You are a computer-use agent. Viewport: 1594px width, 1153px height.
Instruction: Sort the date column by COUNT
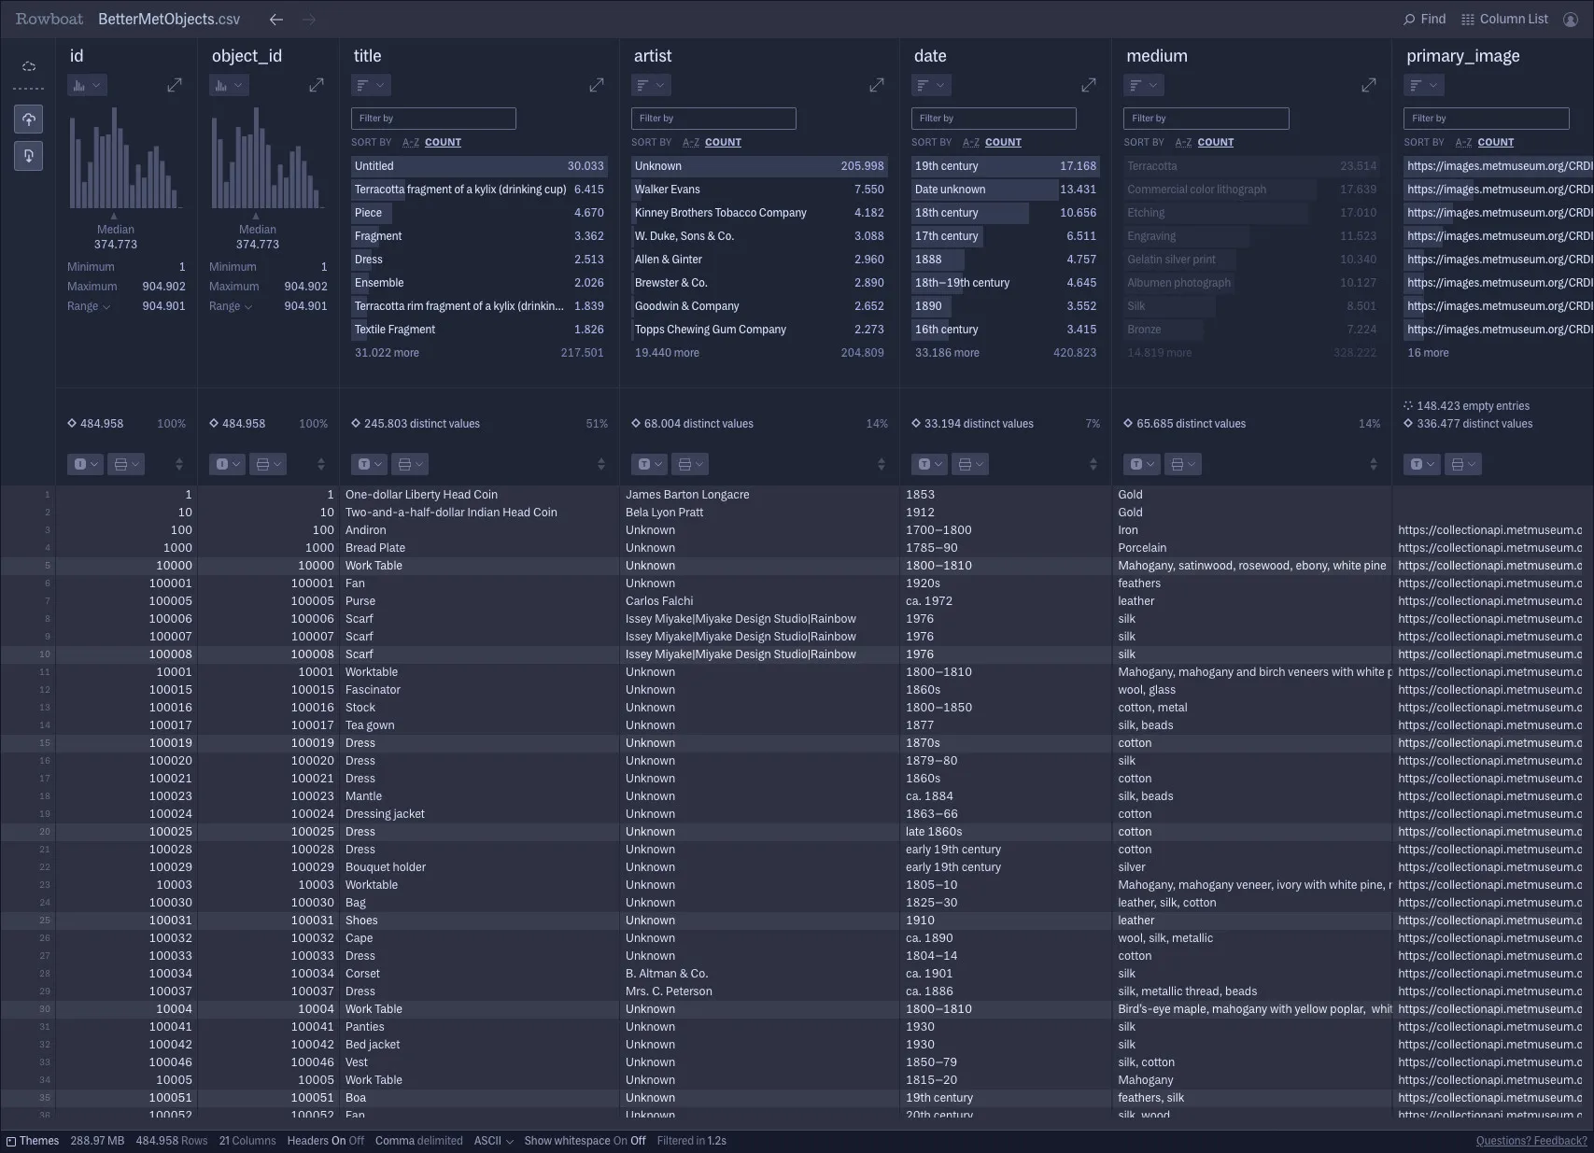[1003, 142]
